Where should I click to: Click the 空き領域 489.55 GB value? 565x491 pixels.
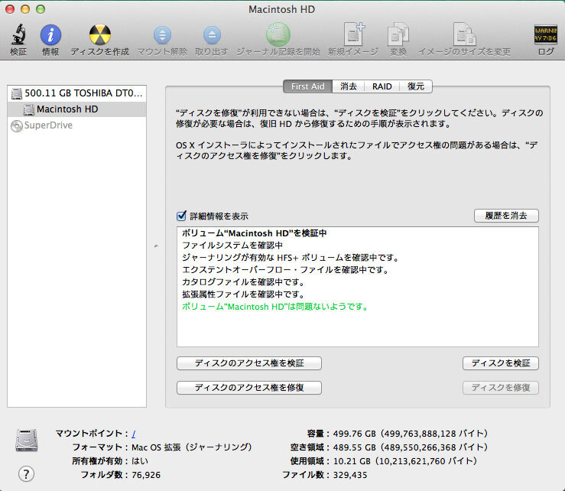(411, 447)
